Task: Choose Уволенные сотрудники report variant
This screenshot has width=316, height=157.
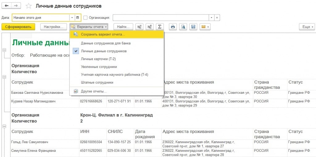Action: 99,67
